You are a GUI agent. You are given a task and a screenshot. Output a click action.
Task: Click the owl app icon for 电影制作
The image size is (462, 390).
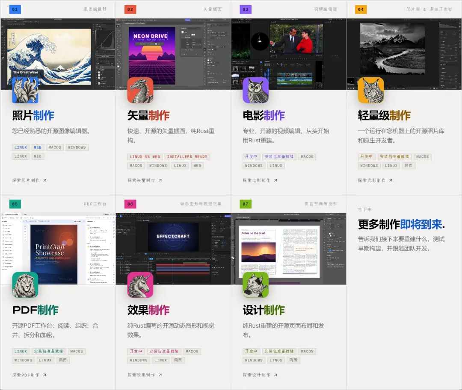pos(255,90)
